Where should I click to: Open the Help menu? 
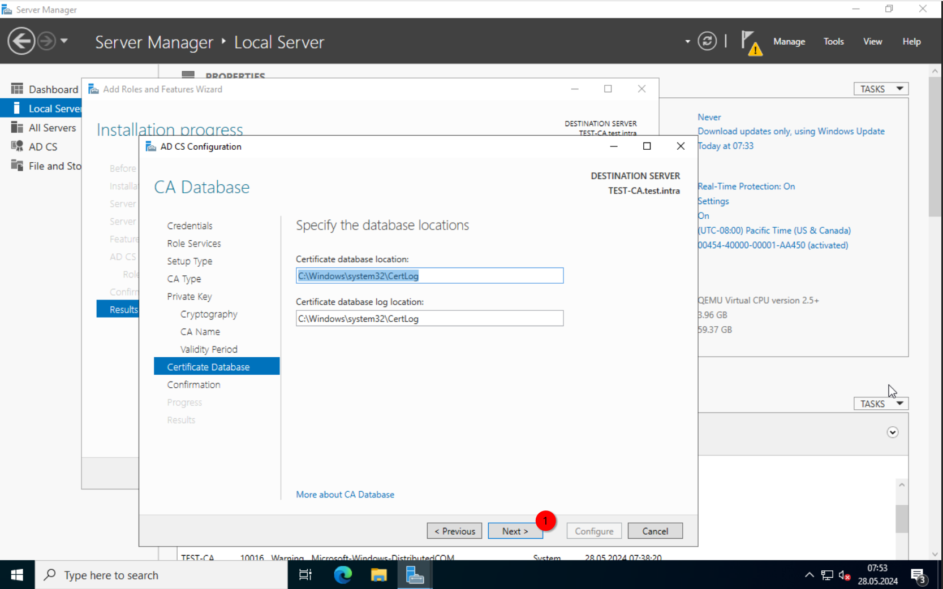(x=911, y=41)
